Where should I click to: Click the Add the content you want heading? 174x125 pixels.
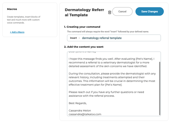click(x=84, y=47)
